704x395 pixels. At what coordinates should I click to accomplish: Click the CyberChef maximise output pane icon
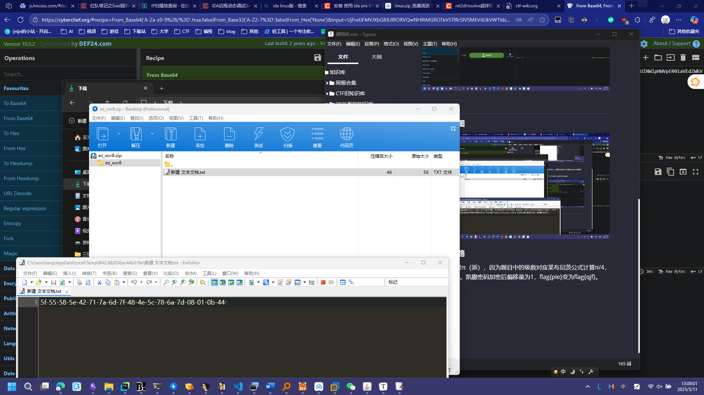[x=696, y=172]
